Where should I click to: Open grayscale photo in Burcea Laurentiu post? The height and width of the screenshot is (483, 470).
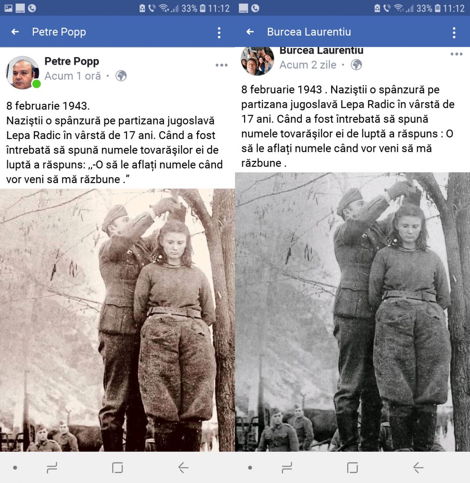point(352,312)
